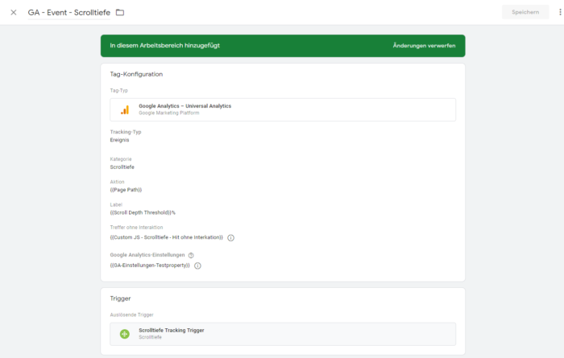Click the Änderungen verwerfen link
Viewport: 564px width, 358px height.
pos(424,46)
